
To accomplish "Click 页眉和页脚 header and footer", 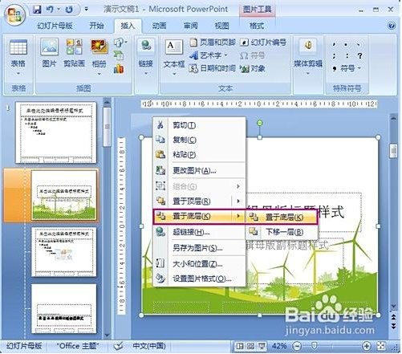I will point(213,43).
